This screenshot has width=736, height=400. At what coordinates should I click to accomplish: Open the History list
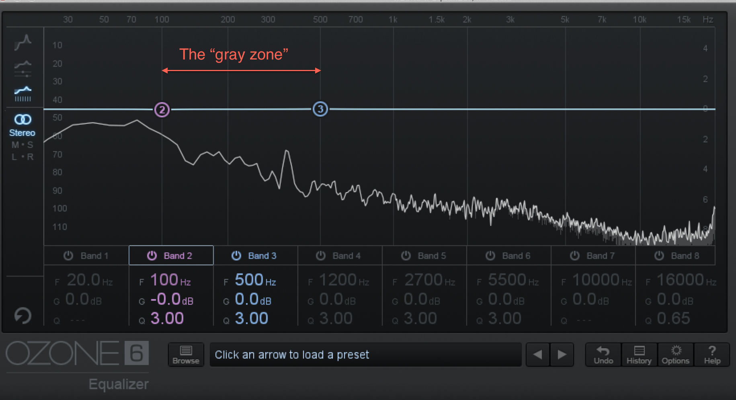[x=639, y=355]
